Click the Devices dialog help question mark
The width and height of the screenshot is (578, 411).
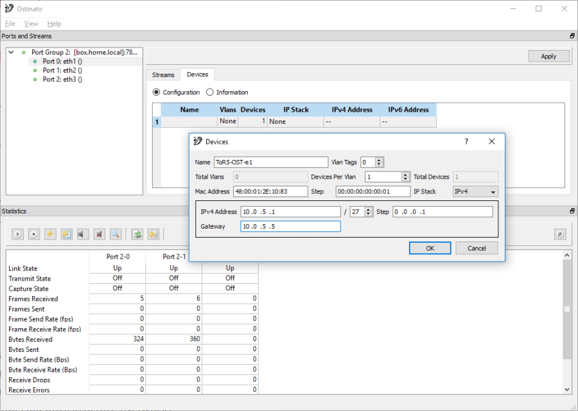466,141
